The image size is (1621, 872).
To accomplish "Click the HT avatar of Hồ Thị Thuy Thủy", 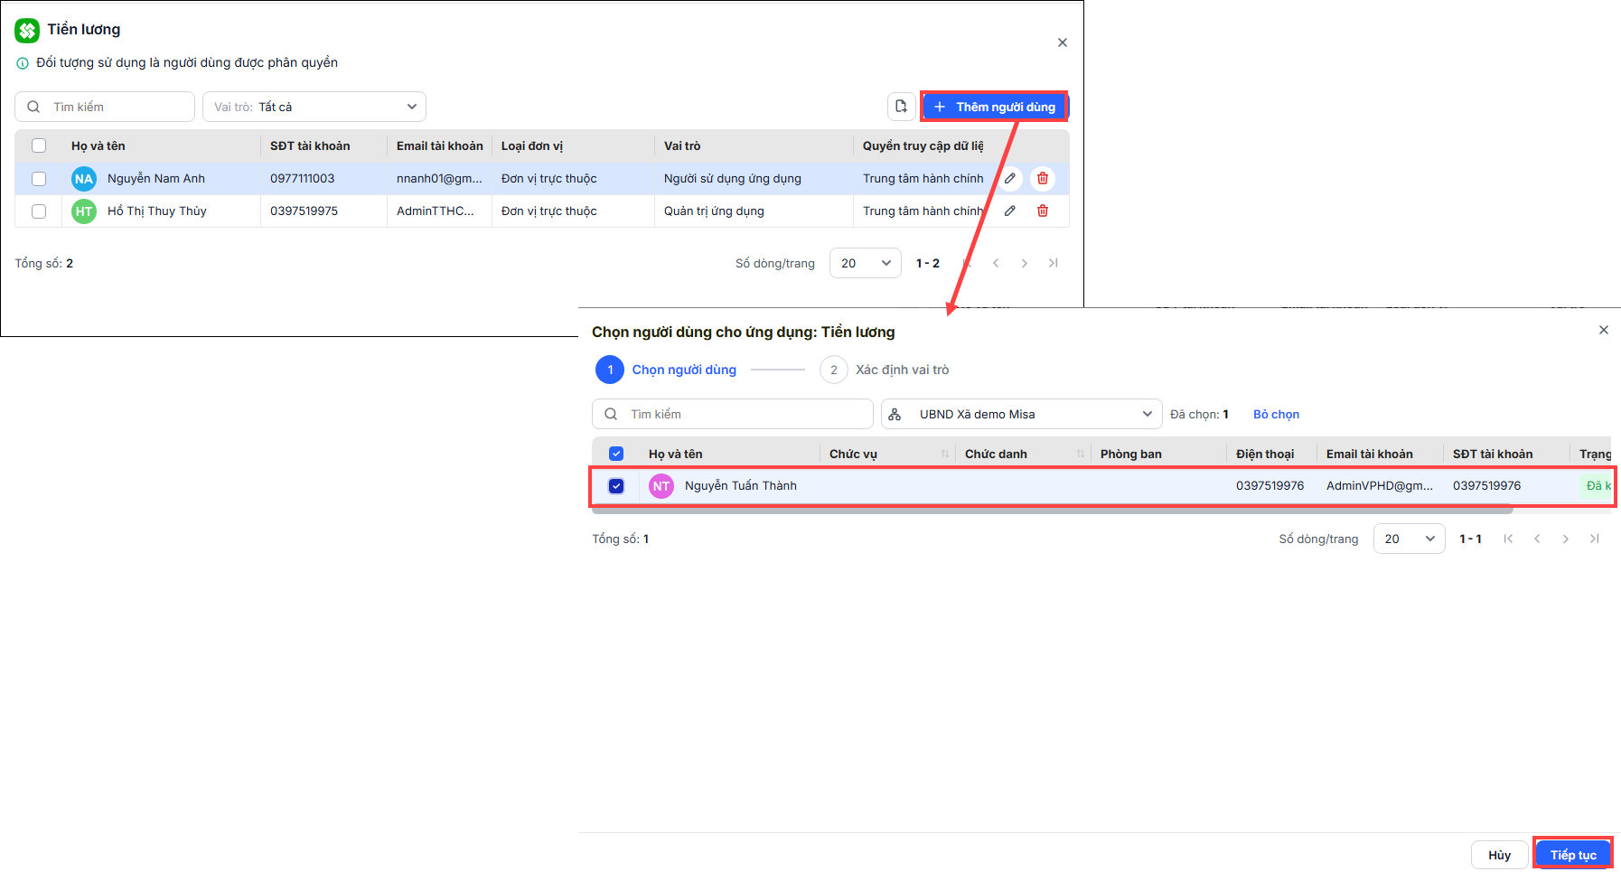I will click(84, 211).
